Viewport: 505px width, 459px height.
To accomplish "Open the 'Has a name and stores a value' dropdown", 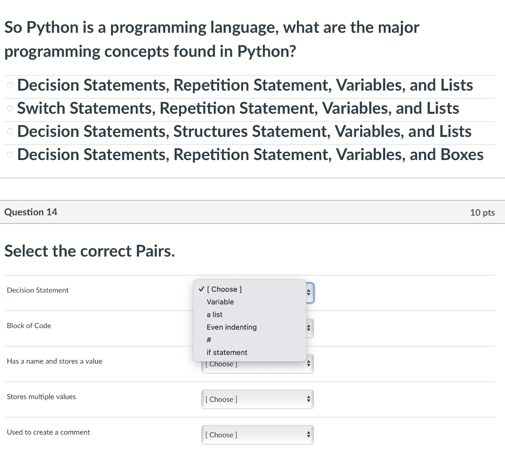I will point(257,364).
